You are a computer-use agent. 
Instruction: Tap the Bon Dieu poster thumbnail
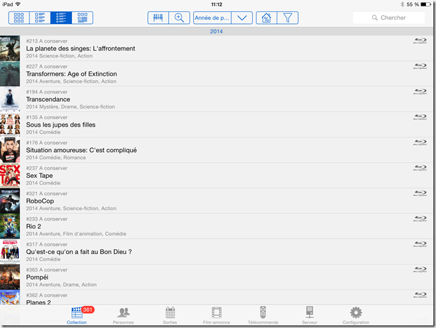click(x=10, y=251)
